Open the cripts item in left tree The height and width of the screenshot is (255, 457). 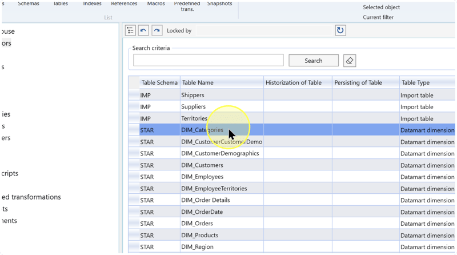point(10,173)
